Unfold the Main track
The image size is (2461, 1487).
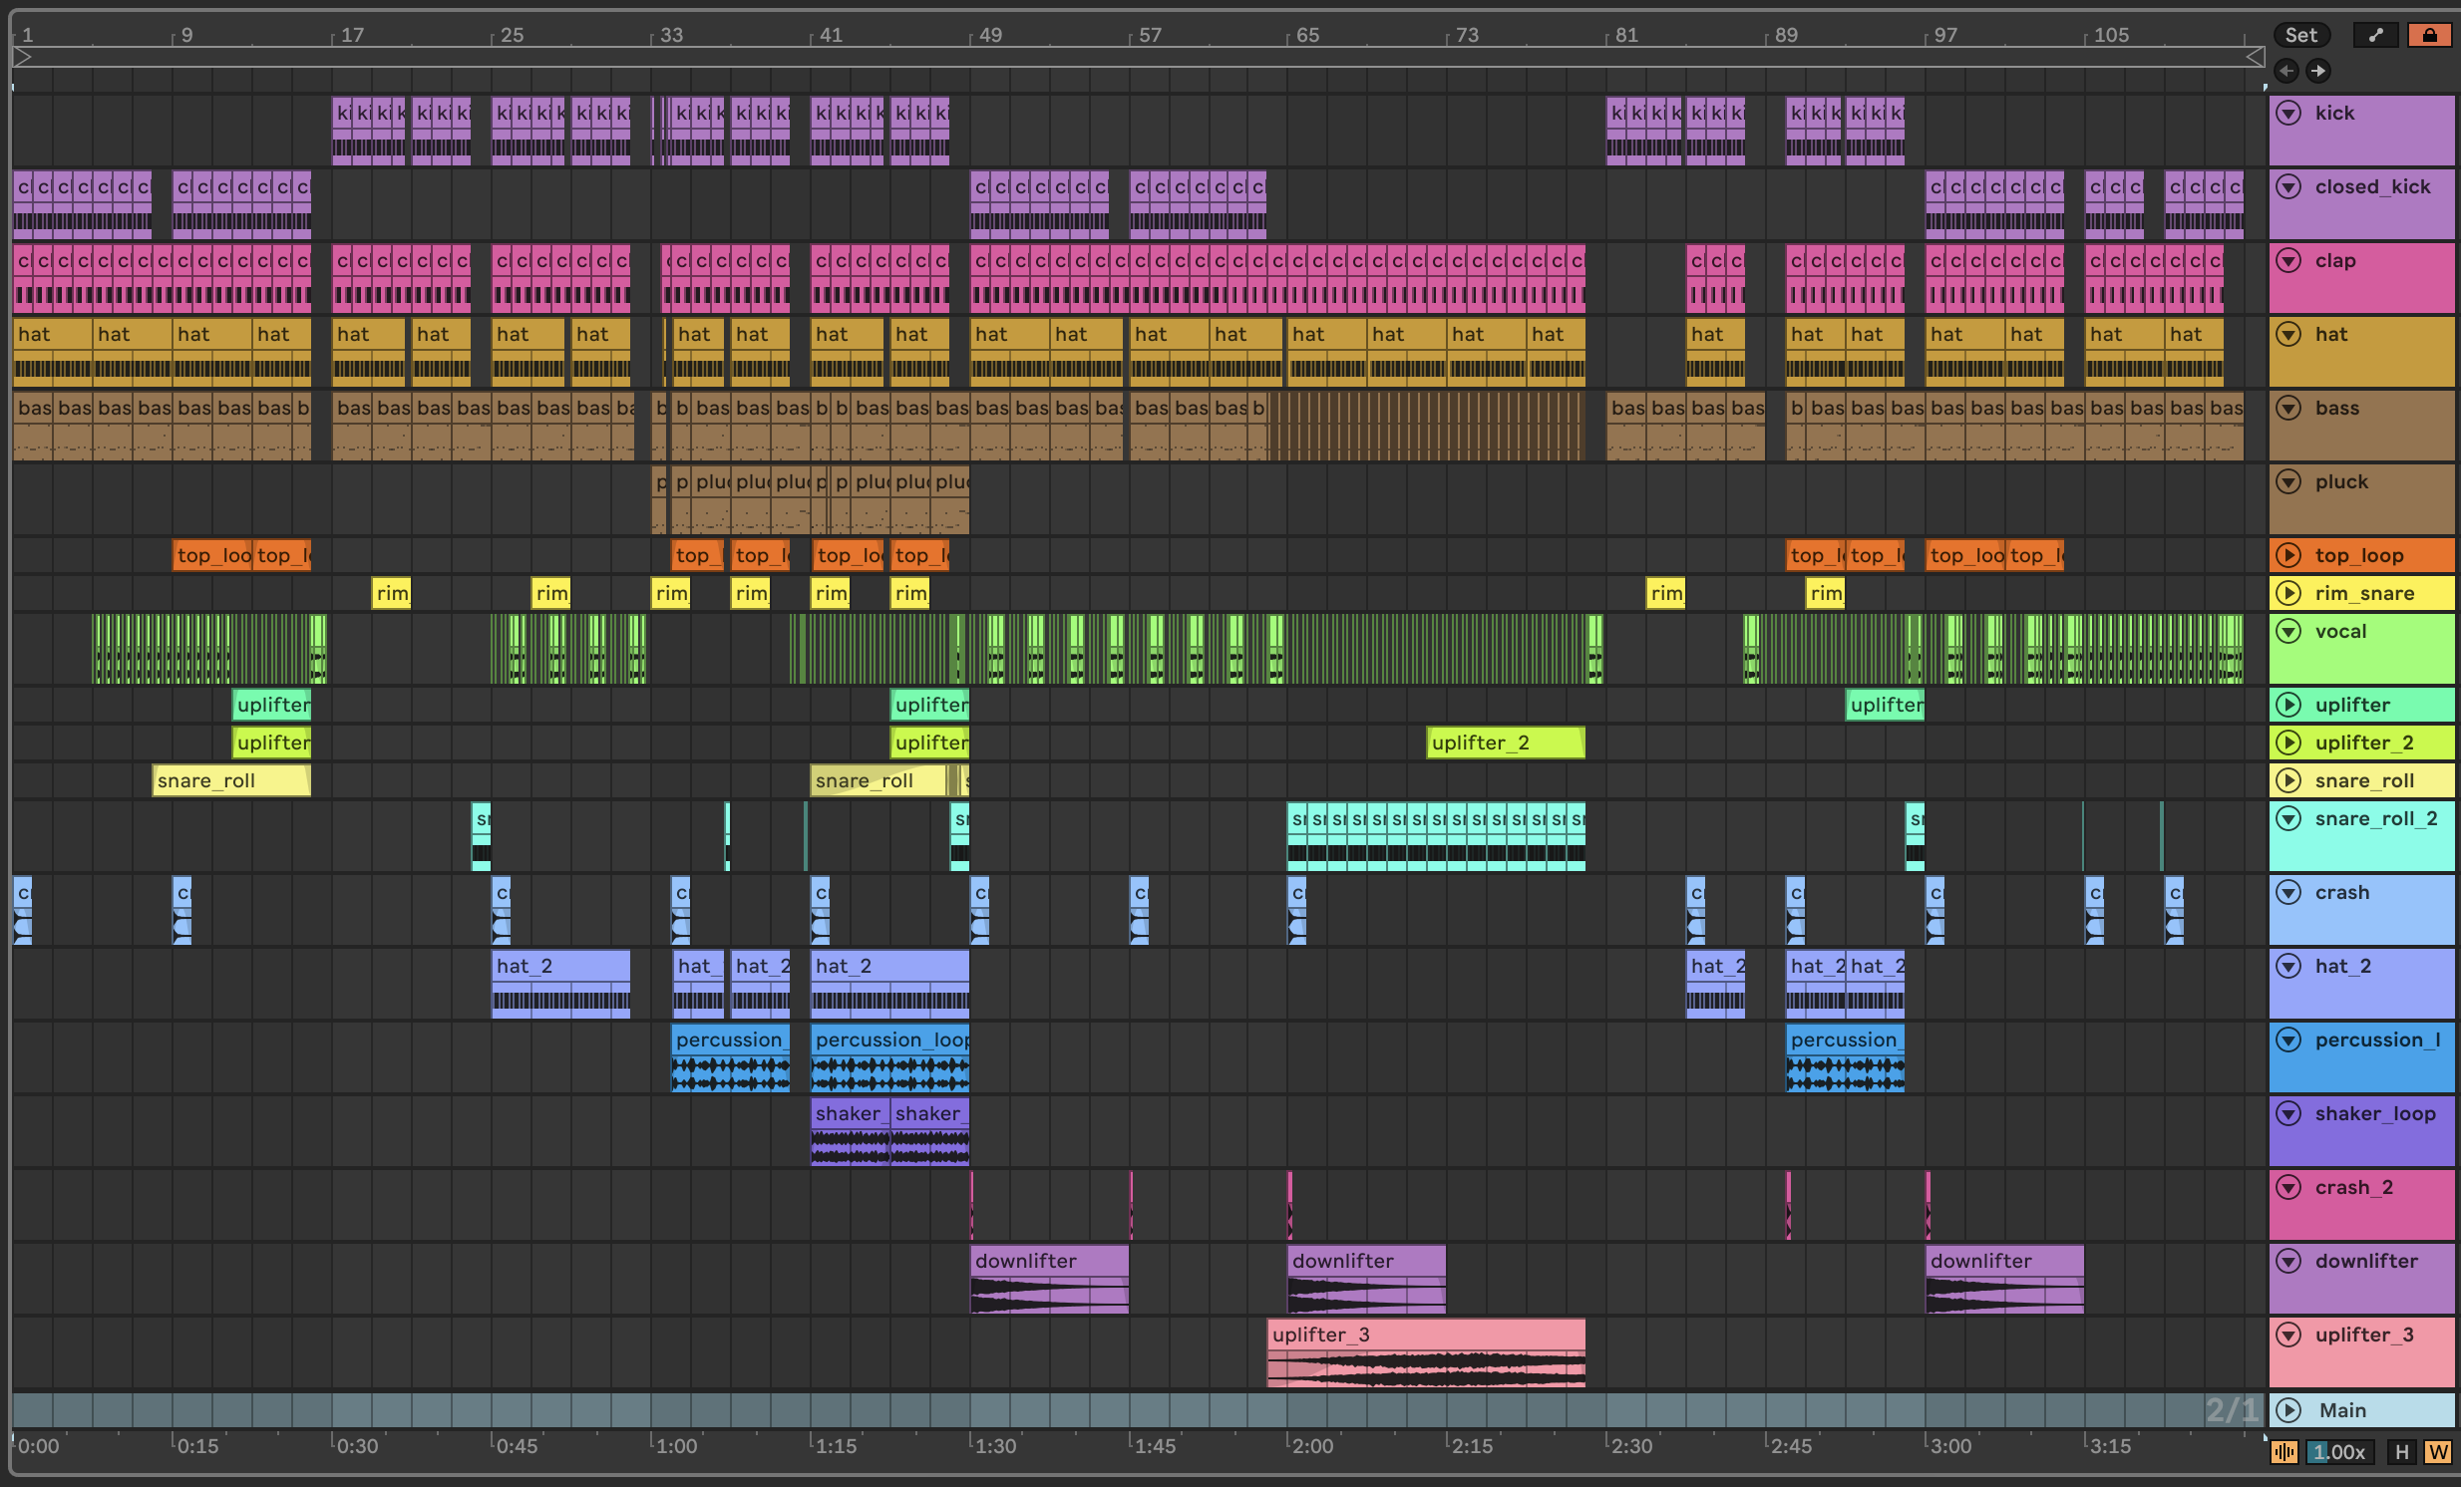[2288, 1409]
